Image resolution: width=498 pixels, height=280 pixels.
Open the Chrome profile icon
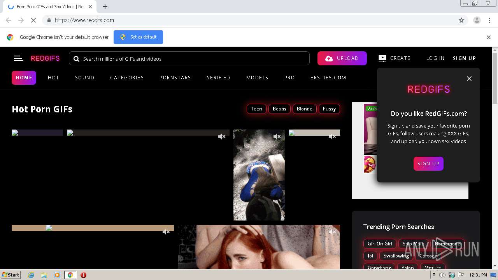pyautogui.click(x=477, y=20)
